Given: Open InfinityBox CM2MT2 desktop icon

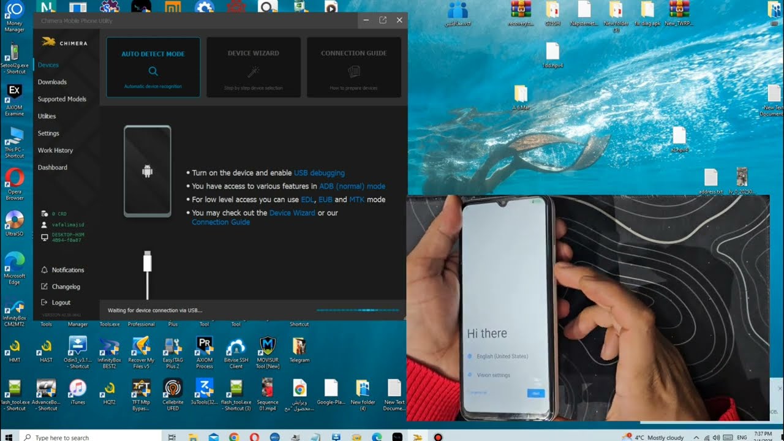Looking at the screenshot, I should [x=14, y=312].
